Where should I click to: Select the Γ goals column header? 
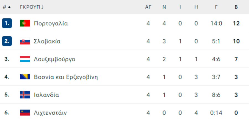[216, 7]
